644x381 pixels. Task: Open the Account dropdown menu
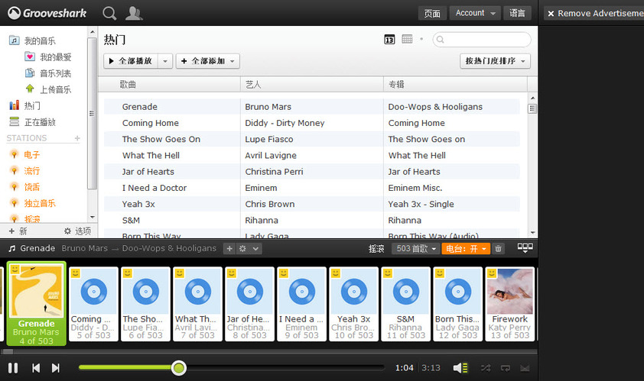[x=475, y=13]
